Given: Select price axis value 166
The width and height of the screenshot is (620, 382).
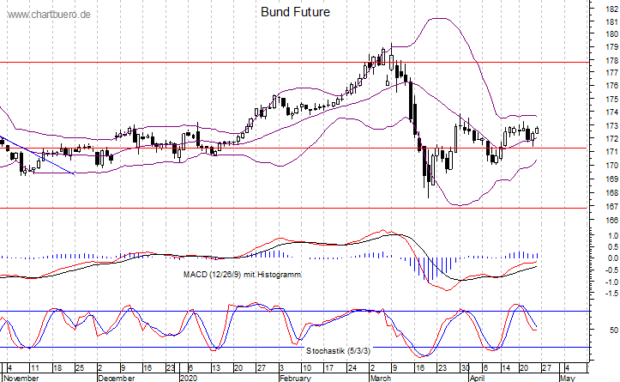Looking at the screenshot, I should point(611,221).
